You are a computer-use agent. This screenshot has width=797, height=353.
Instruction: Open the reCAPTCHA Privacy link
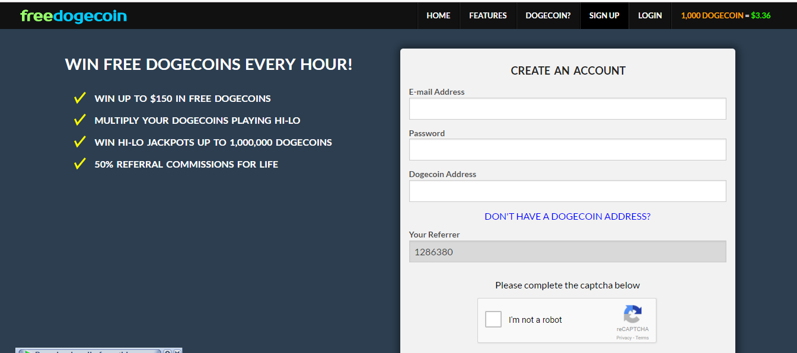click(624, 338)
